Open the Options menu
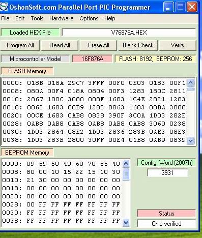202x238 pixels. (x=89, y=18)
